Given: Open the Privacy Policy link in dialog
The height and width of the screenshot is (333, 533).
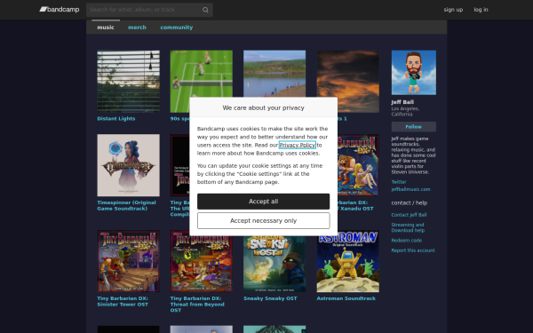Looking at the screenshot, I should [298, 145].
